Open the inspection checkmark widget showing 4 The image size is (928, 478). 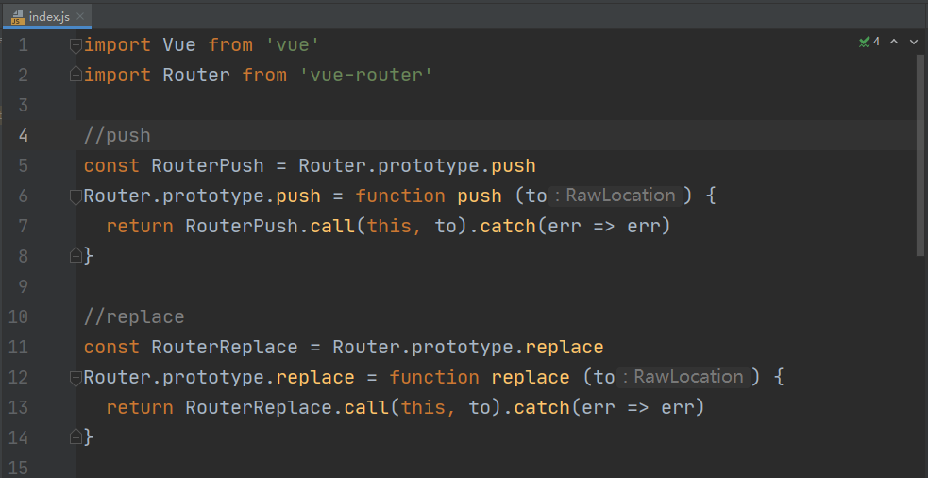pos(869,42)
